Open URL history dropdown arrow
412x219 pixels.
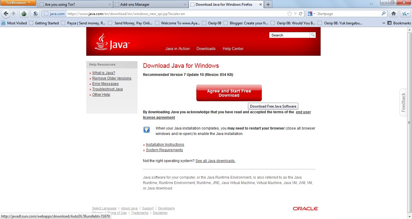pos(295,14)
